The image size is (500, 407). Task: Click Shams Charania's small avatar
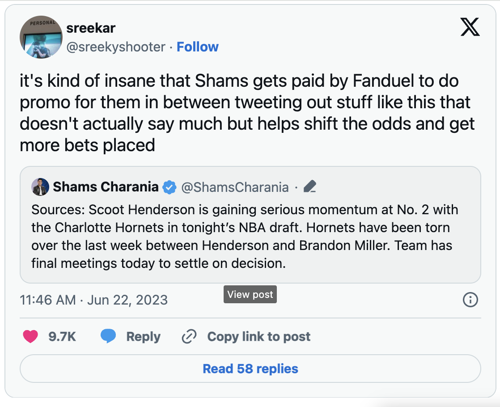coord(40,187)
